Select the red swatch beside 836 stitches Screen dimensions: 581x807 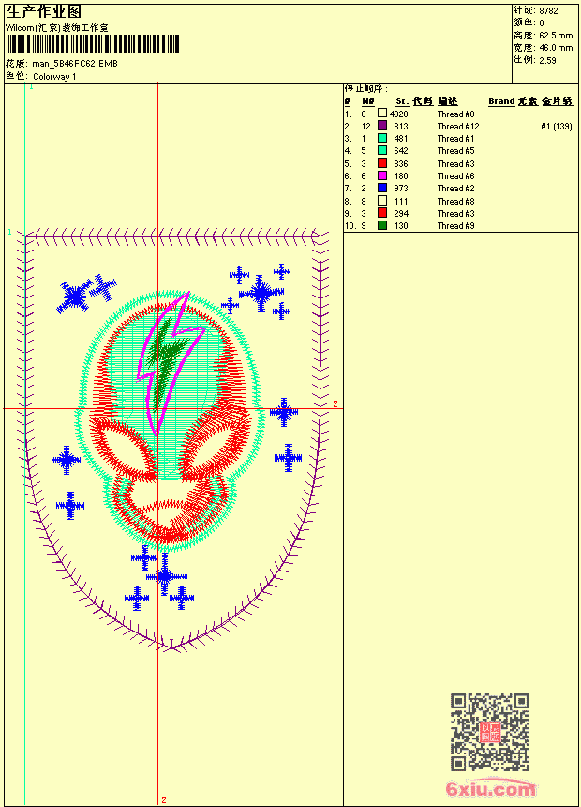pos(382,163)
